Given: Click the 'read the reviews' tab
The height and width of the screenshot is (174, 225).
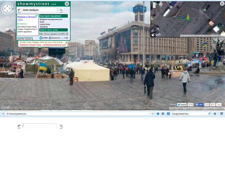Looking at the screenshot, I should coord(24,39).
